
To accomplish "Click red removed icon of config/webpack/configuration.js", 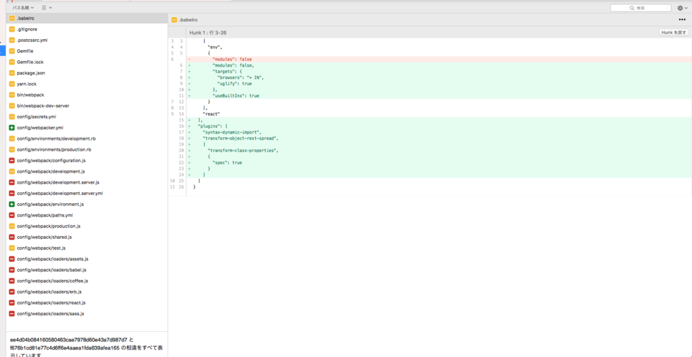I will pyautogui.click(x=12, y=161).
